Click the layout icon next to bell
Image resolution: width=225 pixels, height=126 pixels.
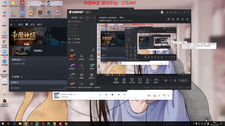pos(178,19)
